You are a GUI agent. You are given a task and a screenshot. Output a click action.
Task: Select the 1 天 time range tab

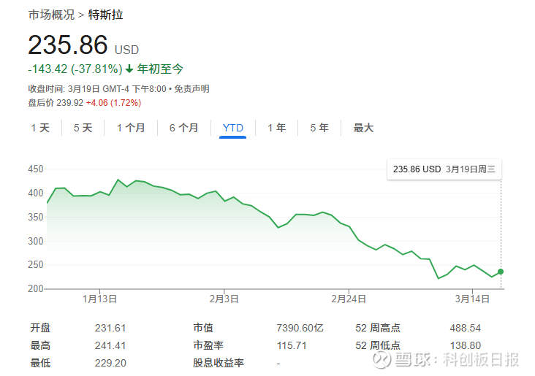40,128
